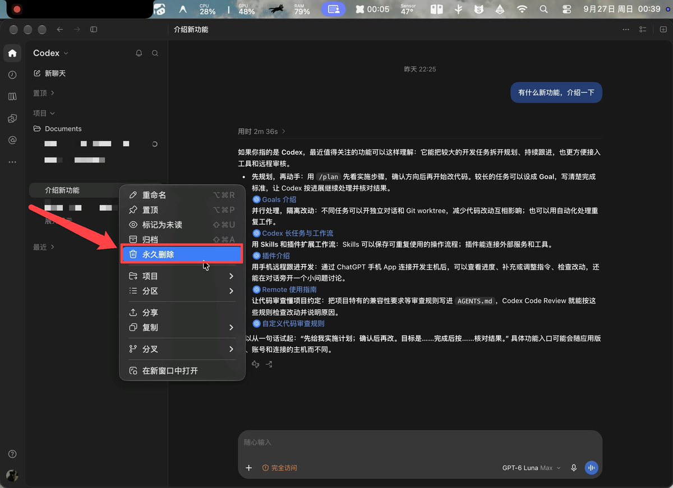Image resolution: width=673 pixels, height=488 pixels.
Task: Open the library books icon in left rail
Action: [12, 97]
